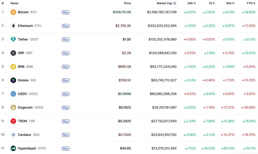
Task: Open the Market Cap info tooltip icon
Action: (175, 3)
